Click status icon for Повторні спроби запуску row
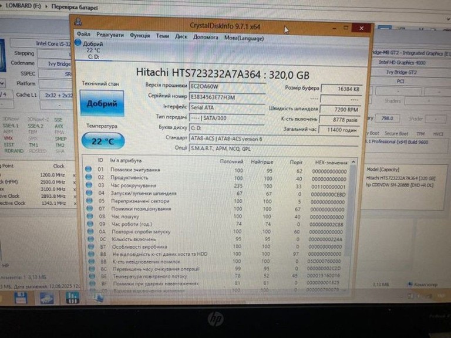This screenshot has height=338, width=451. pyautogui.click(x=90, y=231)
